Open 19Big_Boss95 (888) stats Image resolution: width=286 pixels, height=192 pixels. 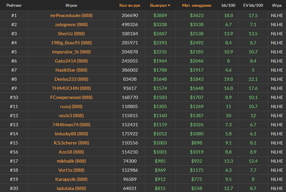tap(71, 43)
